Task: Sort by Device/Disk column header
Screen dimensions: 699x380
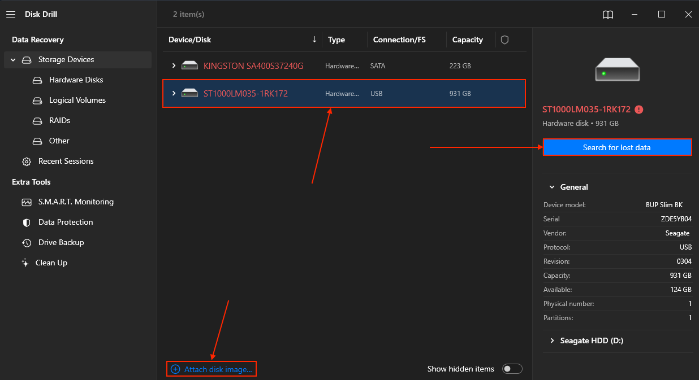Action: [190, 40]
